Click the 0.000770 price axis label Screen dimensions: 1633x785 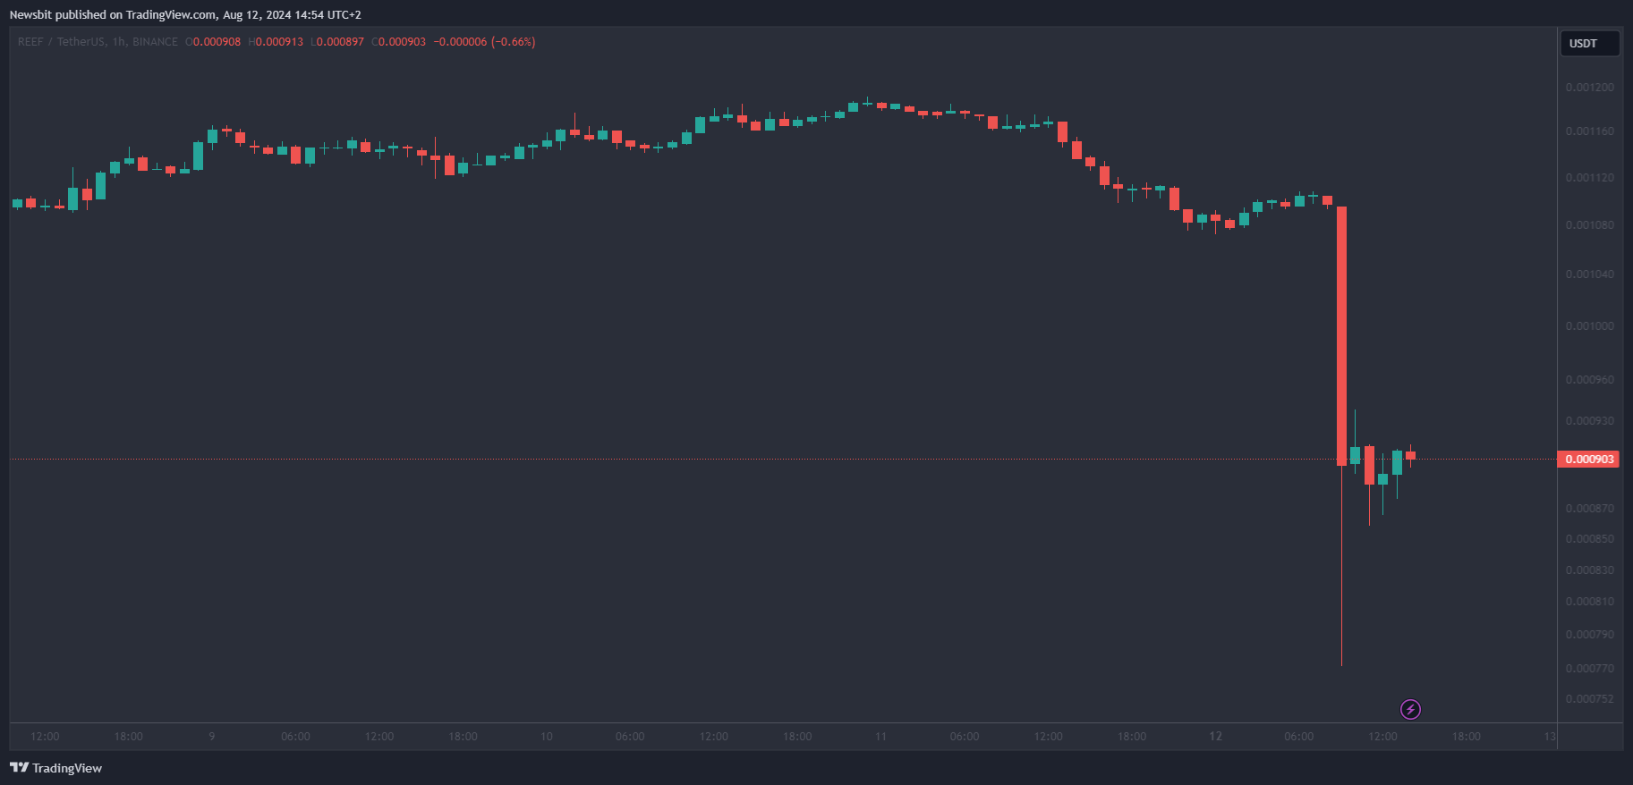[1590, 669]
